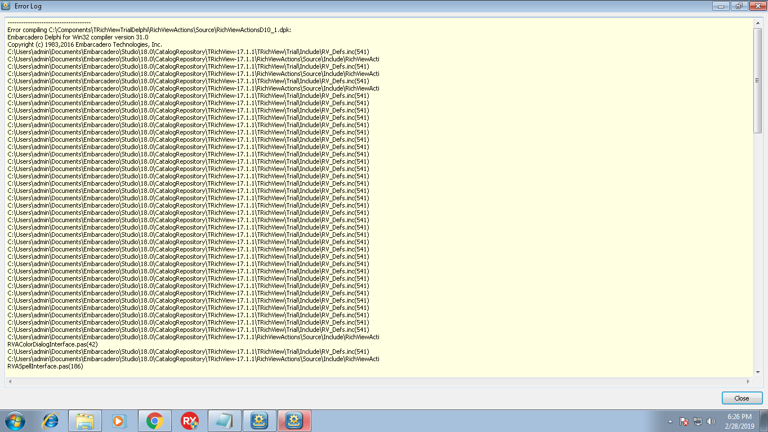This screenshot has width=768, height=432.
Task: Open the notepad-style app on the taskbar
Action: pos(225,421)
